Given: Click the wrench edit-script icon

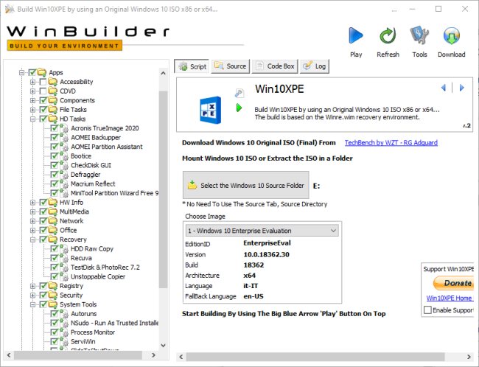Looking at the screenshot, I should pyautogui.click(x=239, y=93).
